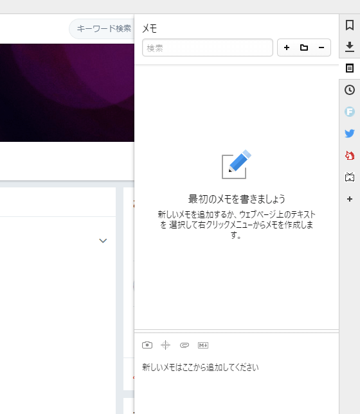Open the Bookmarks panel
Viewport: 360px width, 414px height.
coord(350,25)
